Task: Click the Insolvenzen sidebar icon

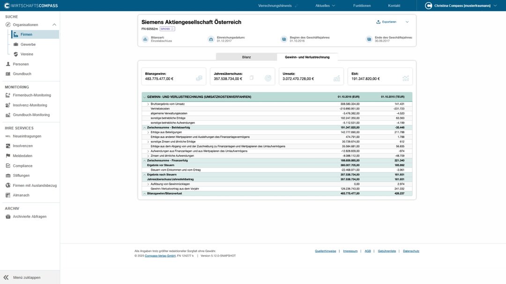Action: (x=8, y=146)
